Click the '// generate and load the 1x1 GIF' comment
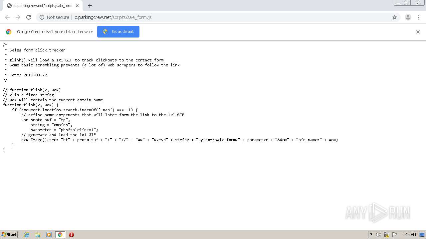This screenshot has width=426, height=239. click(59, 135)
